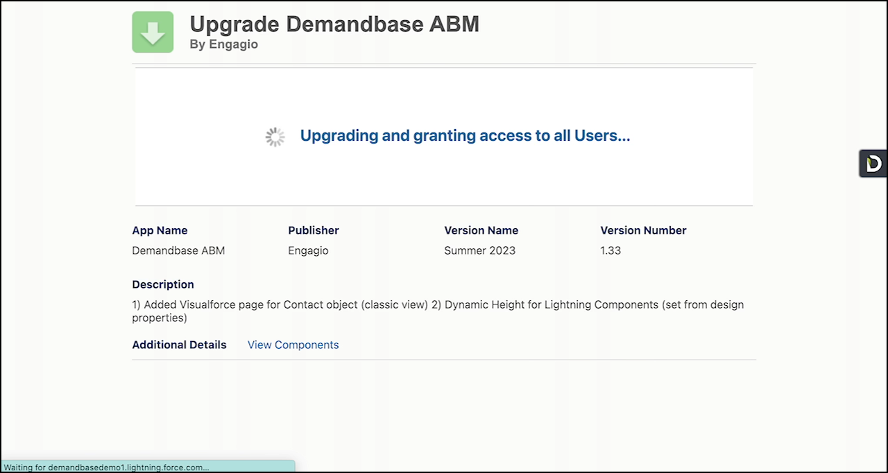Click the Demandbase ABM app name value

pyautogui.click(x=178, y=250)
